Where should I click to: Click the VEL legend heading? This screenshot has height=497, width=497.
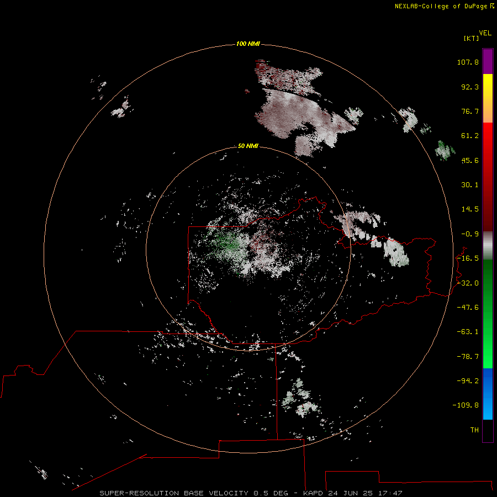(x=485, y=33)
